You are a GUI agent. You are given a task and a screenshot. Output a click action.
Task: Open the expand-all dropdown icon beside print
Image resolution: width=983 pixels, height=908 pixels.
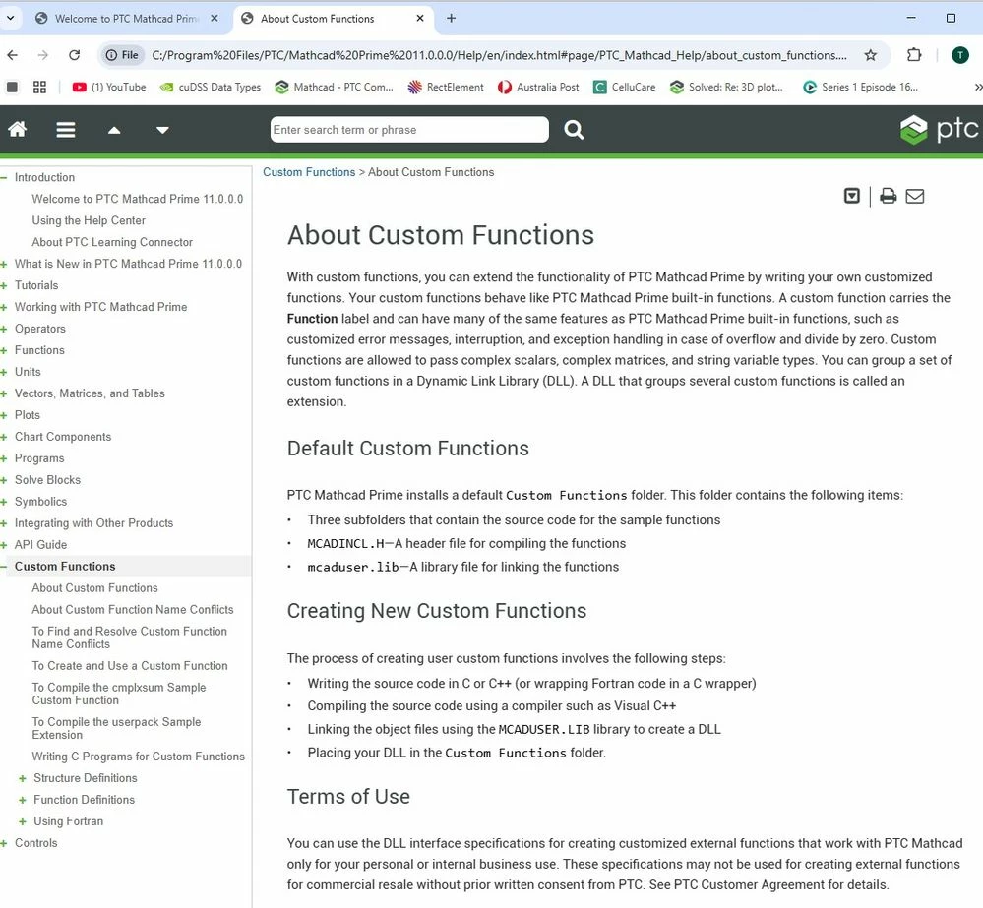point(851,196)
